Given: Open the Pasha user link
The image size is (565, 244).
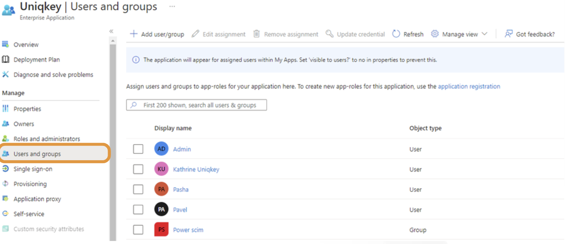Looking at the screenshot, I should tap(181, 189).
